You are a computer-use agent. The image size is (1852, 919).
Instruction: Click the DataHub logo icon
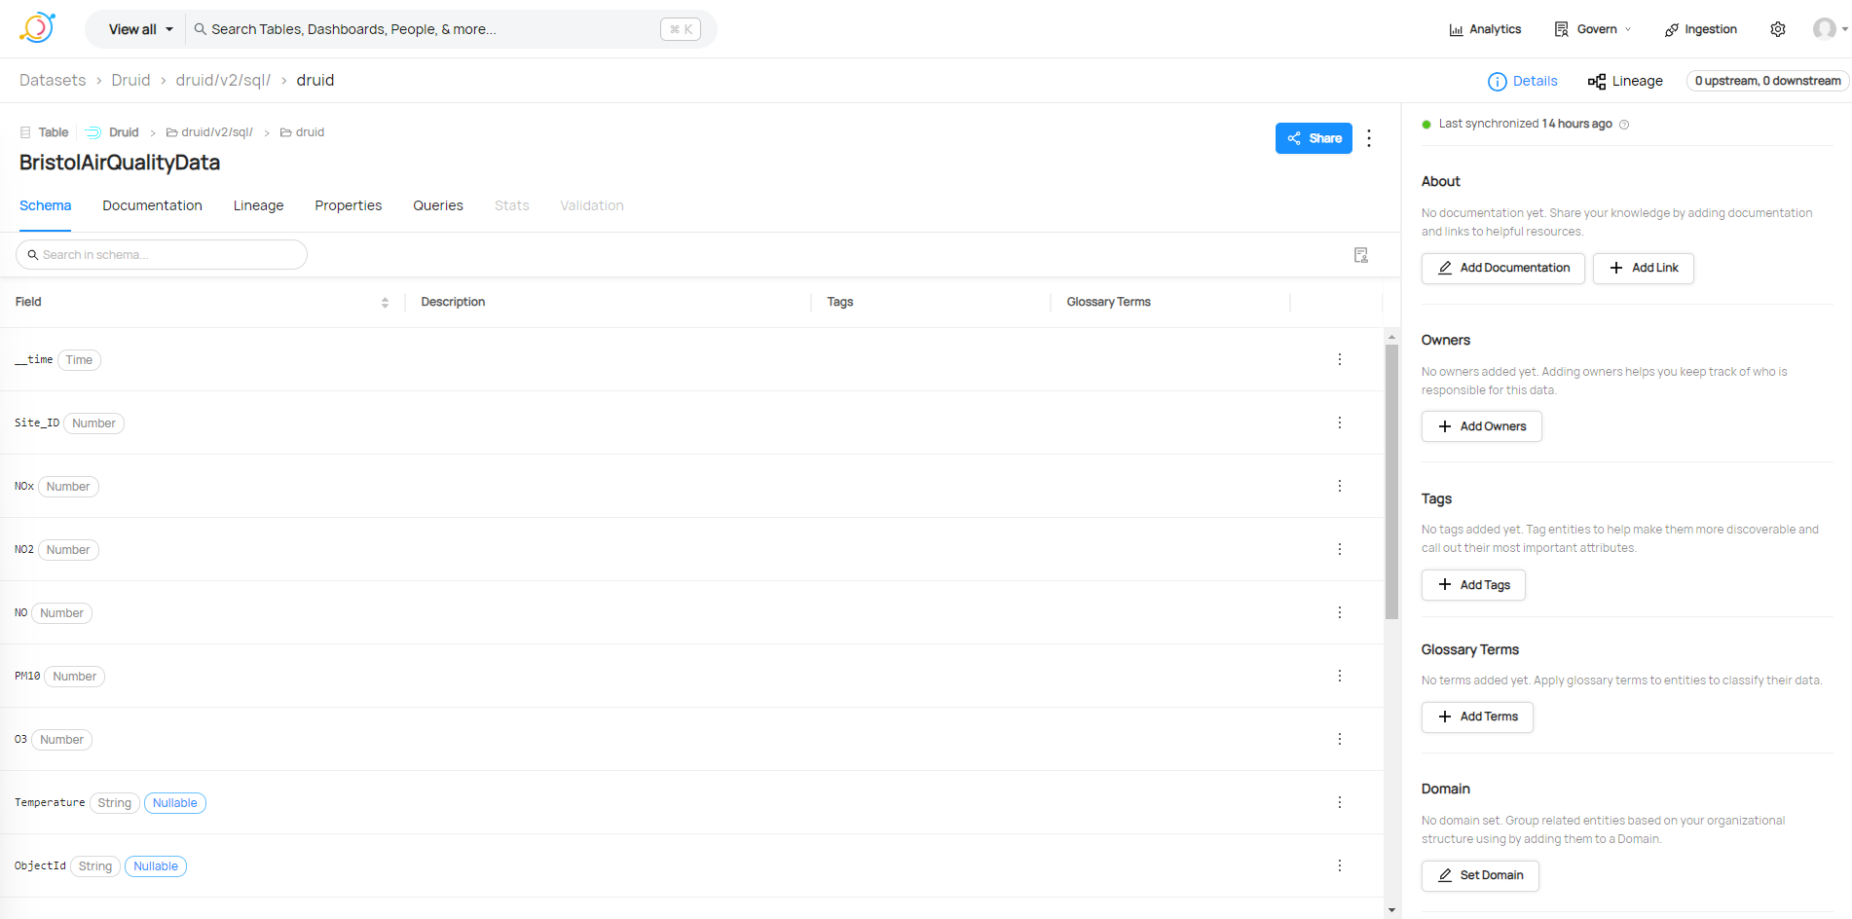pos(37,28)
